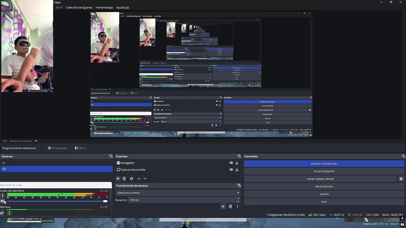Toggle the lock on Navegador source
Screen dimensions: 406x228
click(x=237, y=163)
